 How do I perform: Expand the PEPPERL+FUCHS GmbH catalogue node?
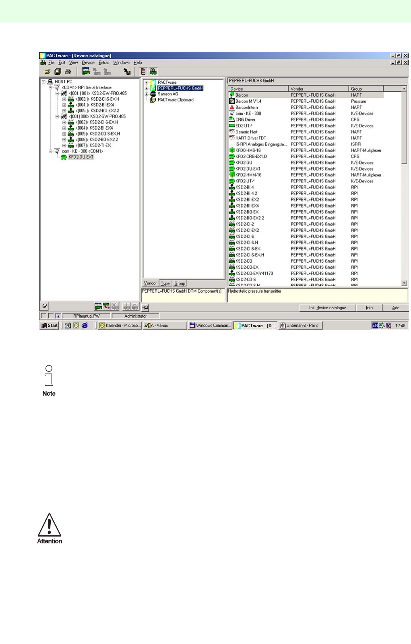147,88
